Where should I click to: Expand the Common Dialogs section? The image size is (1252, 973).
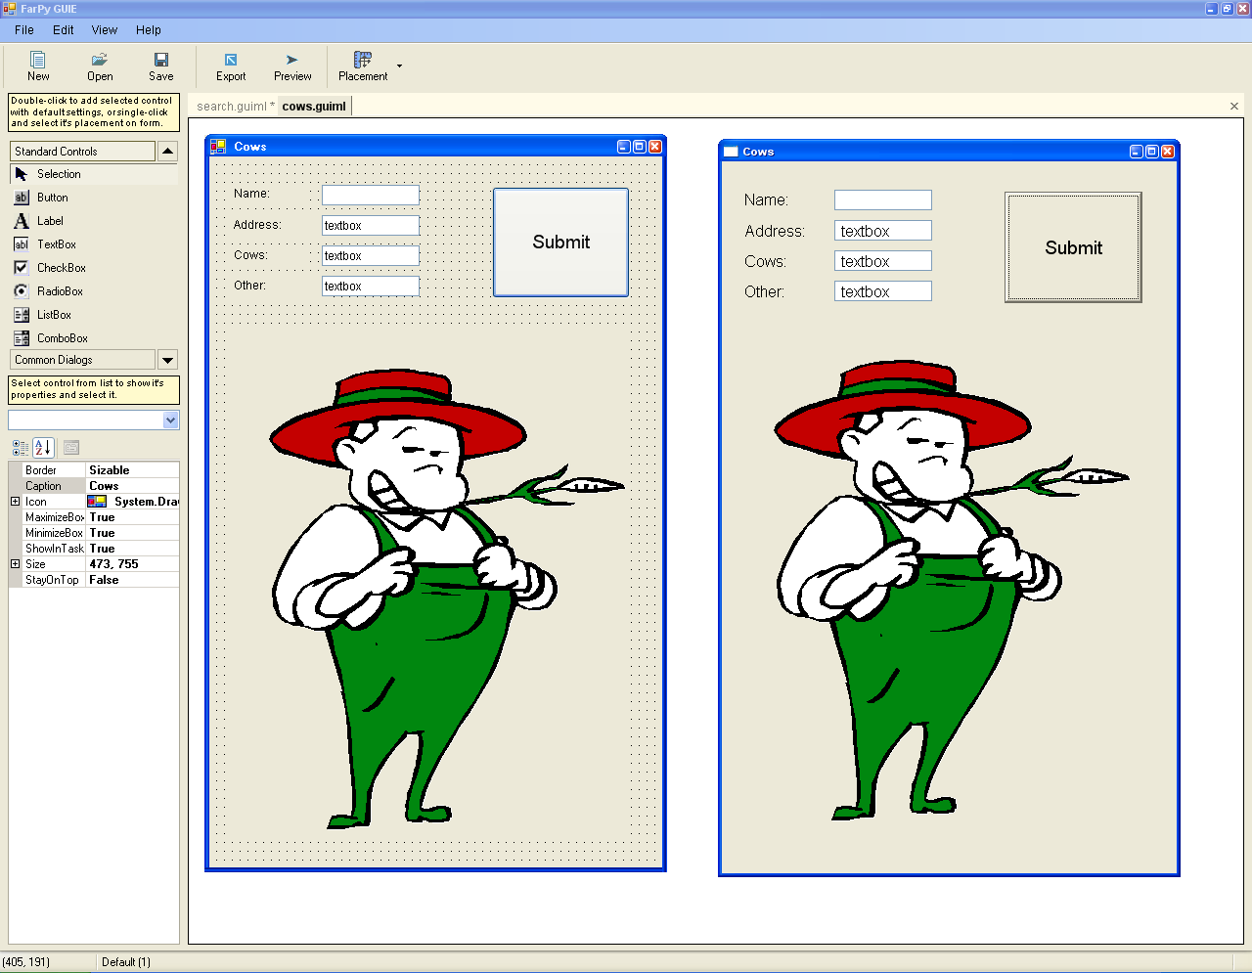pos(167,360)
